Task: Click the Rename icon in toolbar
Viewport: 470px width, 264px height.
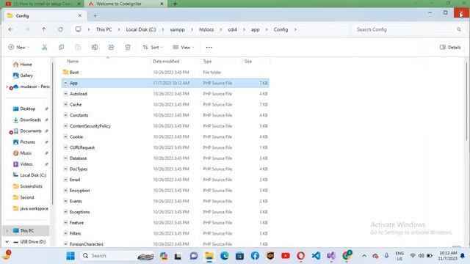Action: 95,47
